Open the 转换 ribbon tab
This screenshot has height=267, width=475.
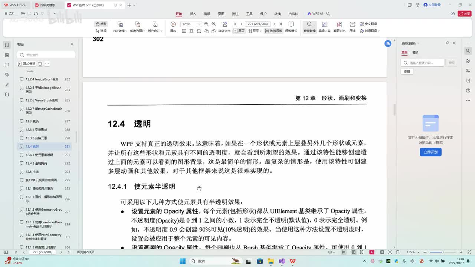pyautogui.click(x=278, y=14)
